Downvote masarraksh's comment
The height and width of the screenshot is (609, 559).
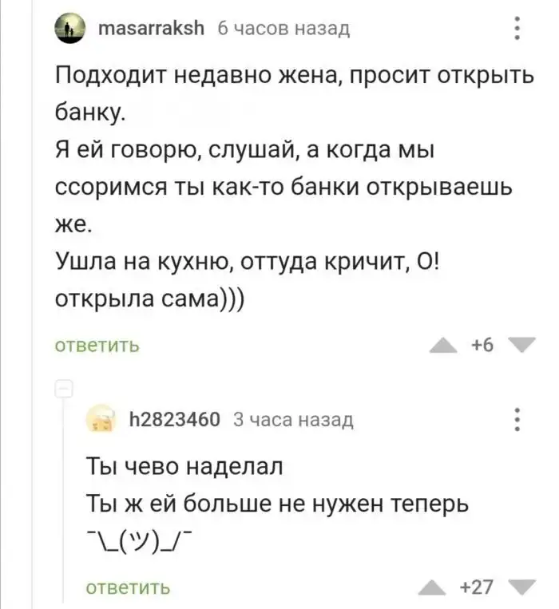(522, 345)
